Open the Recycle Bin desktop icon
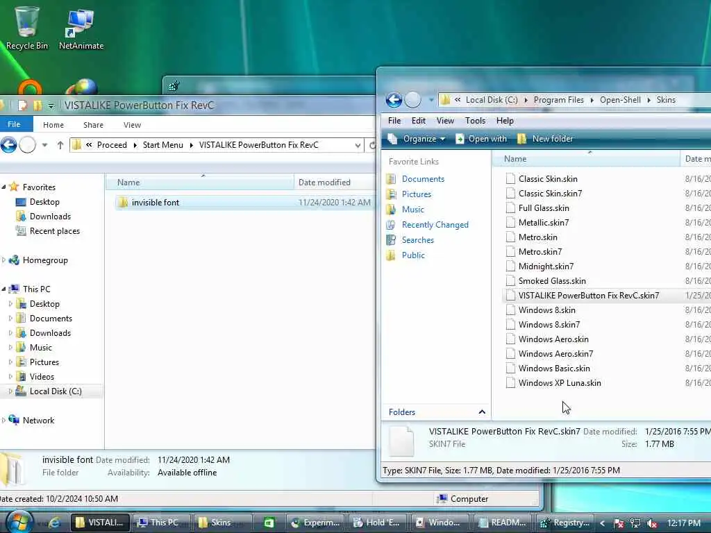Screen dimensions: 711x533 click(27, 27)
